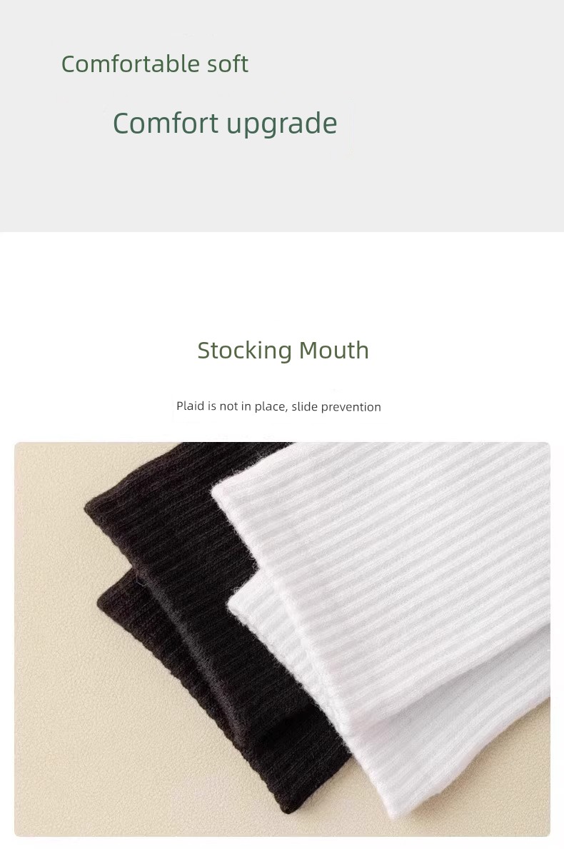Click "Comfort" in the "Comfort upgrade" line
Viewport: 564px width, 849px height.
pyautogui.click(x=166, y=123)
